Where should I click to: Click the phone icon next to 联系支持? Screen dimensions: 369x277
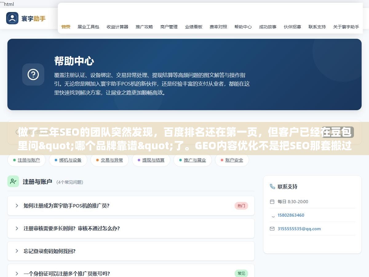click(272, 187)
